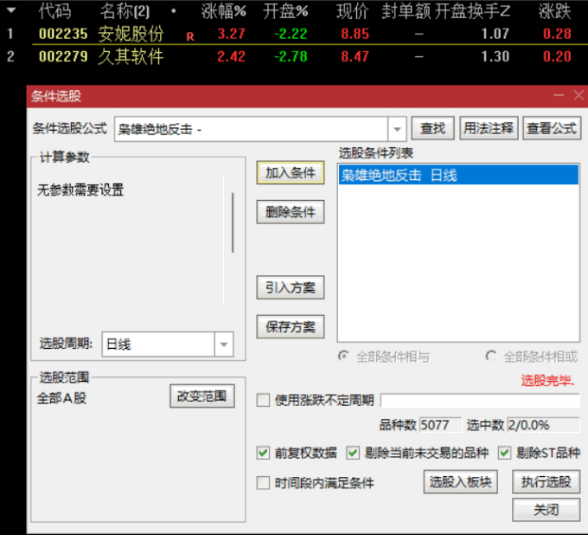
Task: Sort by 开盘% column header
Action: coord(285,11)
